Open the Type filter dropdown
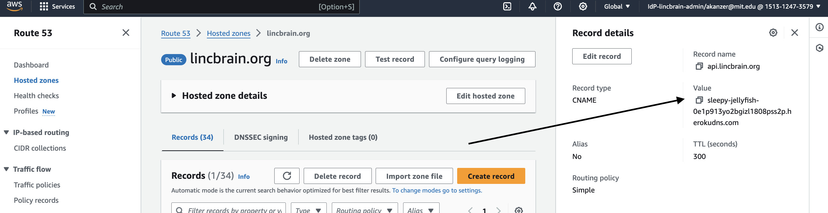 click(x=309, y=209)
